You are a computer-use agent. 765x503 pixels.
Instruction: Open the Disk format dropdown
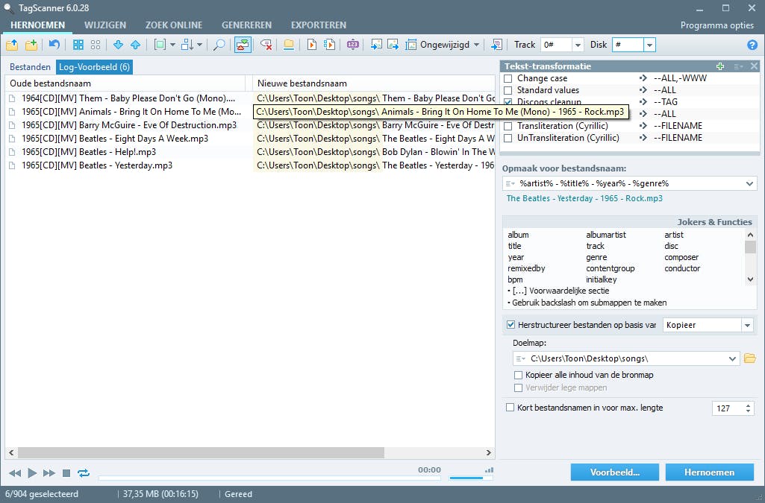pyautogui.click(x=649, y=45)
